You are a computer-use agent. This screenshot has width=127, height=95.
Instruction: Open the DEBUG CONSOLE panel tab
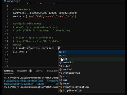point(53,71)
